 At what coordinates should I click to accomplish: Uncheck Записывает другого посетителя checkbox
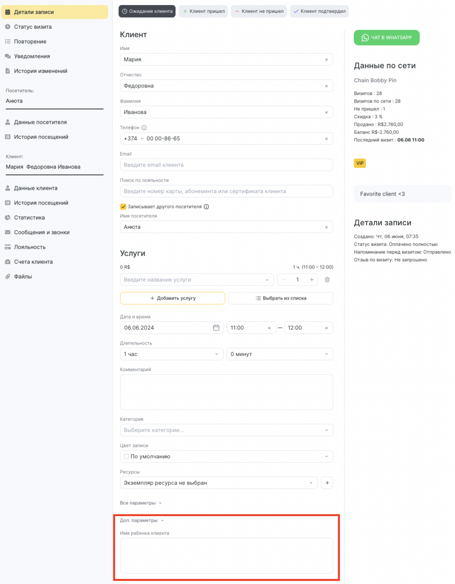pyautogui.click(x=123, y=207)
